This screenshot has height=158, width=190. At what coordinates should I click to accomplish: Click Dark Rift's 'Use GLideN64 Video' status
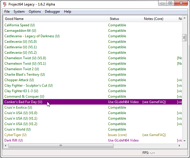click(x=123, y=140)
